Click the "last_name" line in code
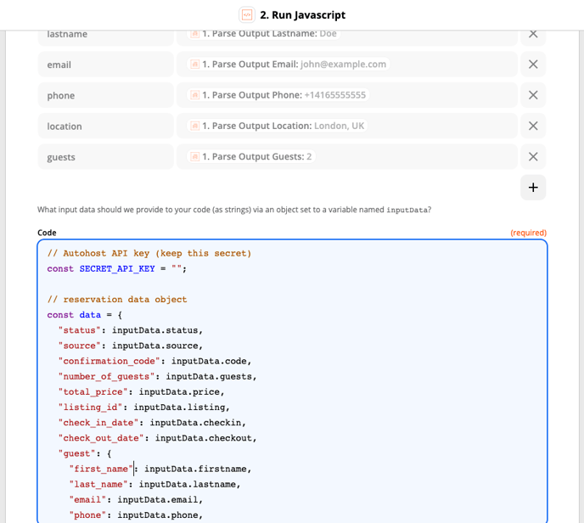584x523 pixels. 155,484
